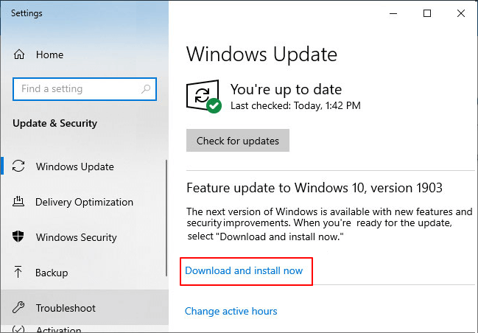The image size is (478, 333).
Task: Click the Delivery Optimization sidebar icon
Action: pos(19,202)
